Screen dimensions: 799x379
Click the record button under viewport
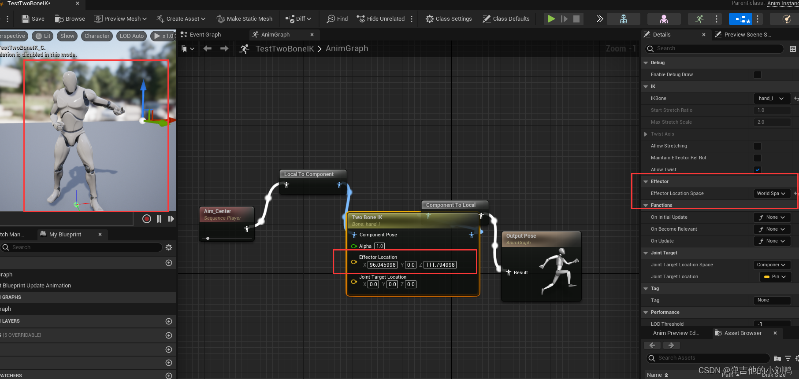pyautogui.click(x=147, y=219)
